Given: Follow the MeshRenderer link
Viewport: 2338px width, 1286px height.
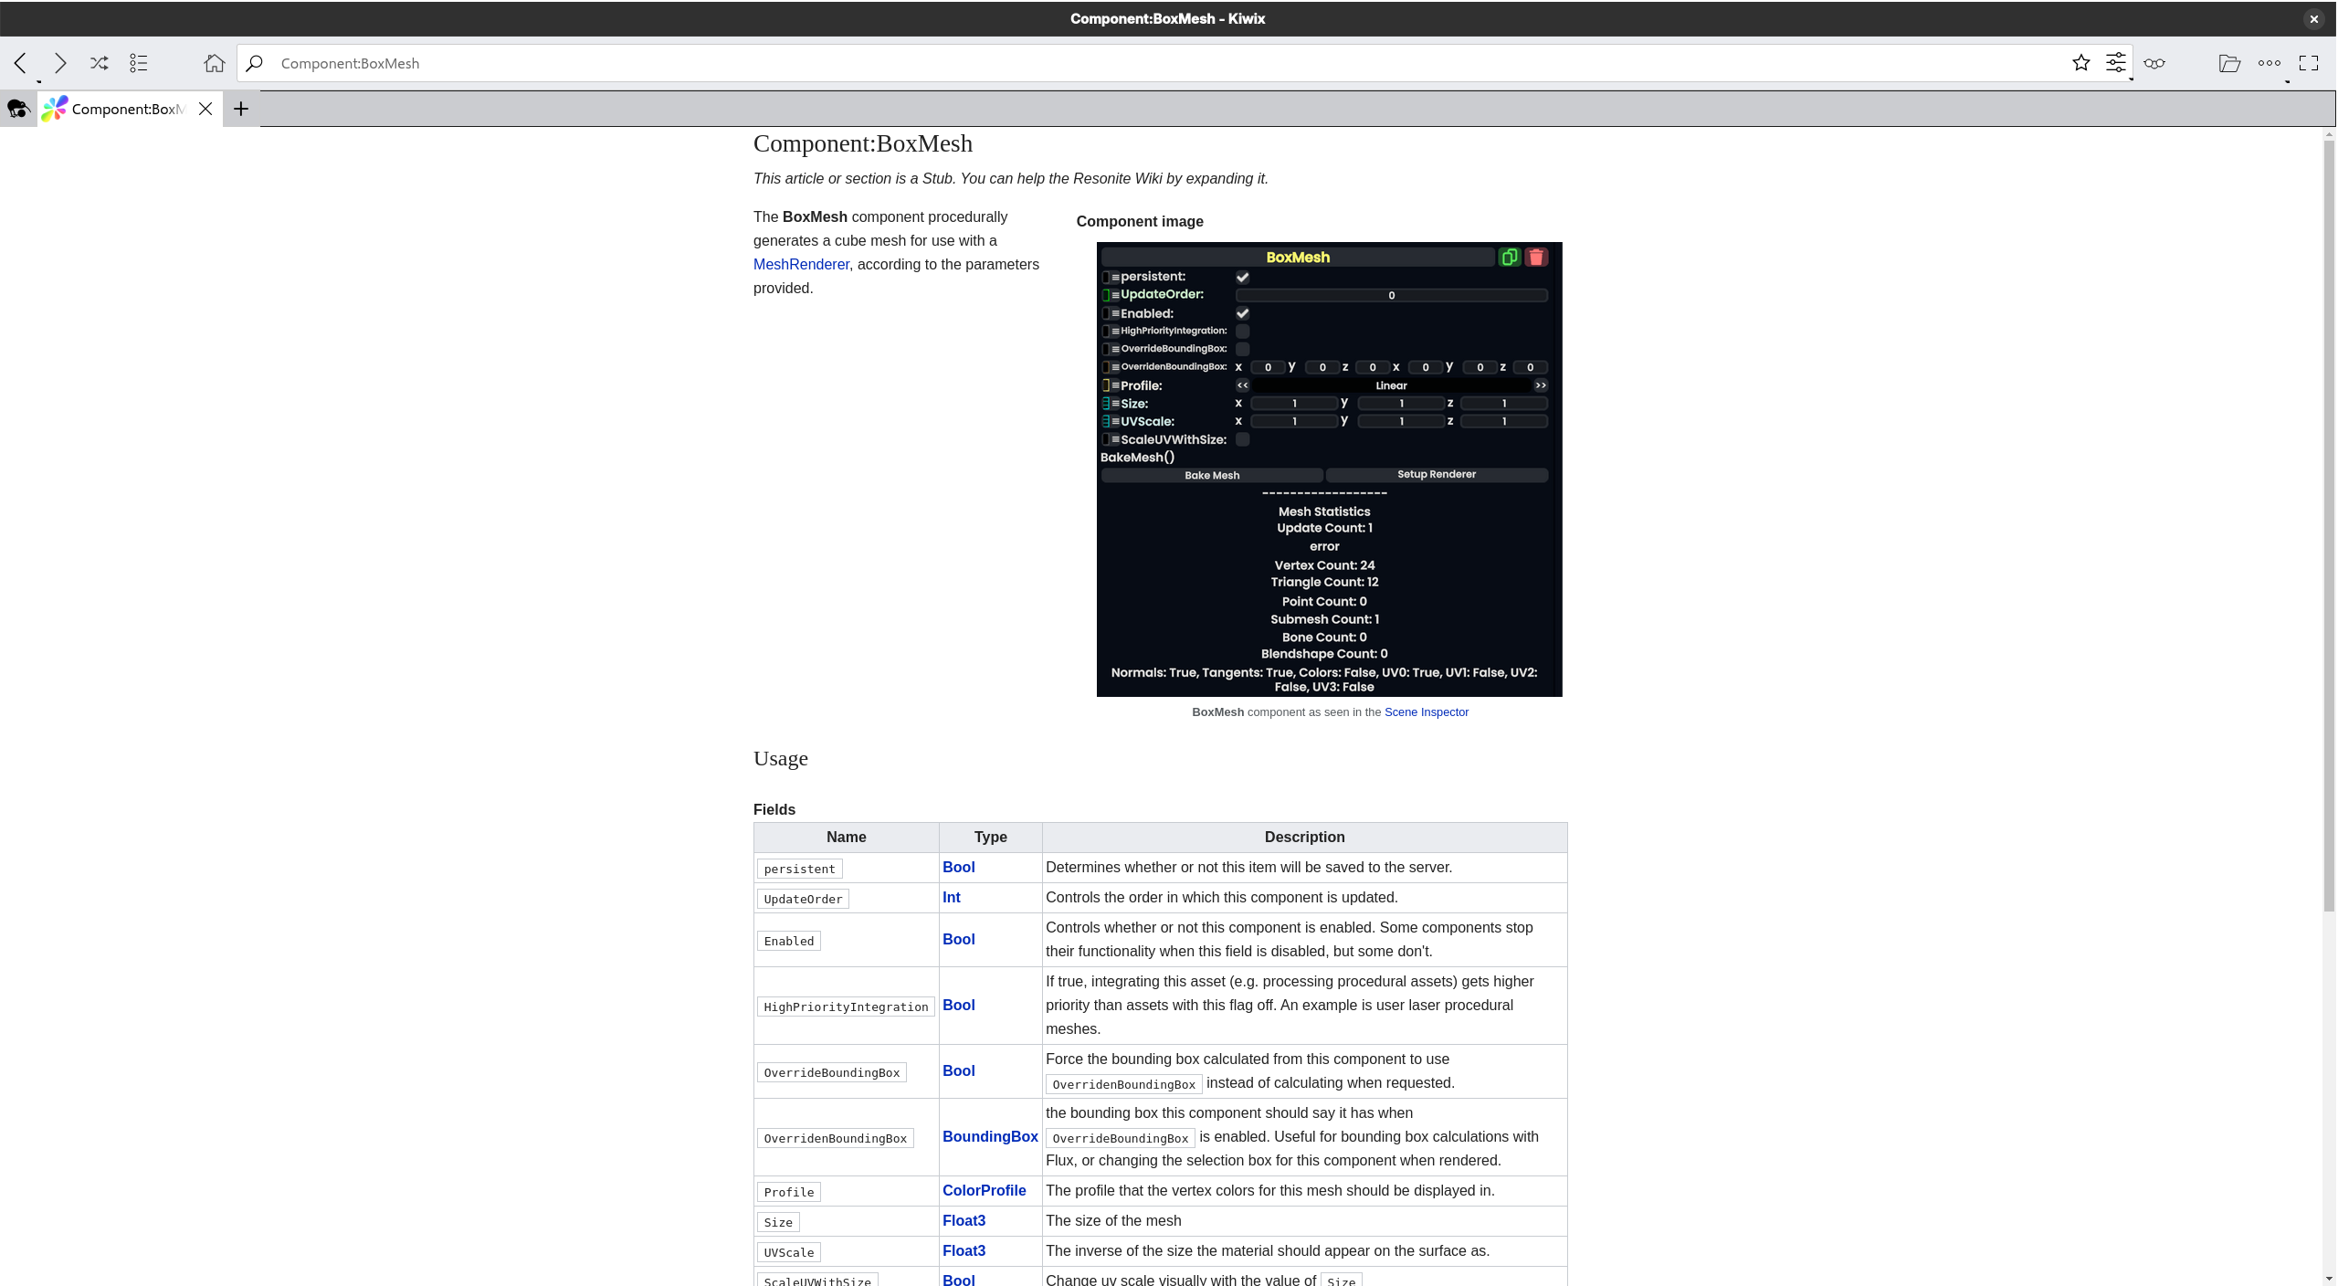Looking at the screenshot, I should click(x=801, y=264).
